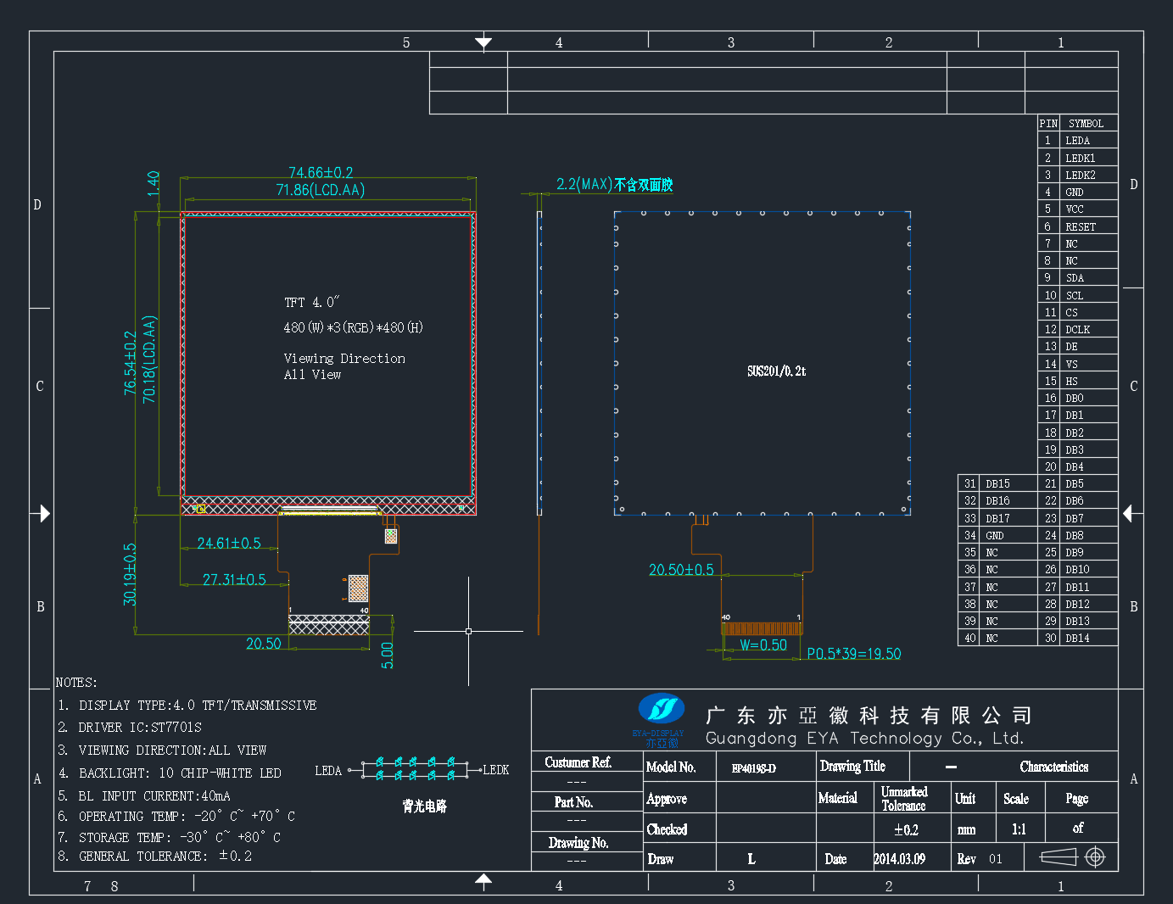The image size is (1173, 904).
Task: Click the SUS201/0.2t material label
Action: click(776, 371)
